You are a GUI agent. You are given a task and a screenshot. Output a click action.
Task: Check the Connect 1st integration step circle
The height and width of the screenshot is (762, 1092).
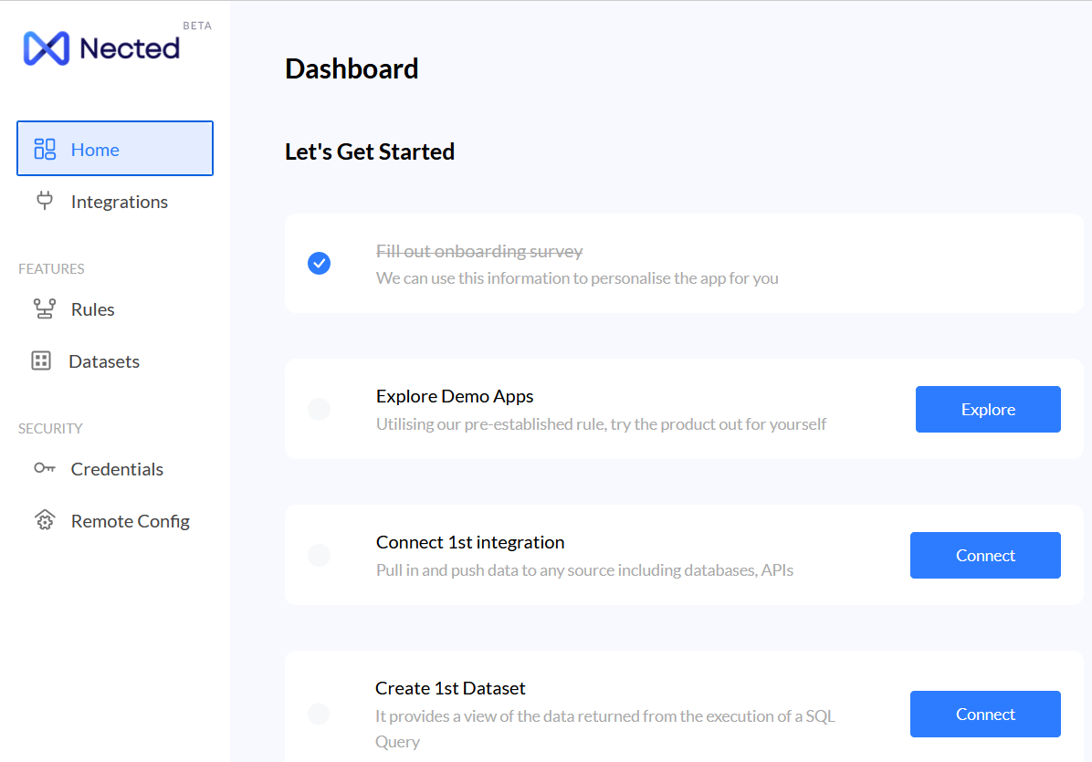coord(320,555)
